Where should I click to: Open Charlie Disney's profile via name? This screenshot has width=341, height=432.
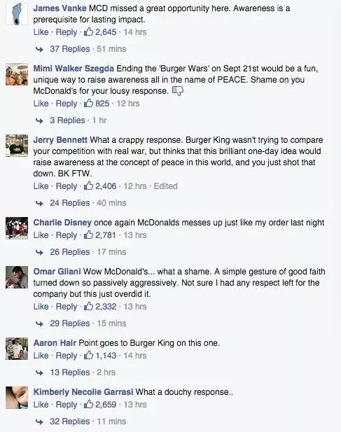point(62,223)
